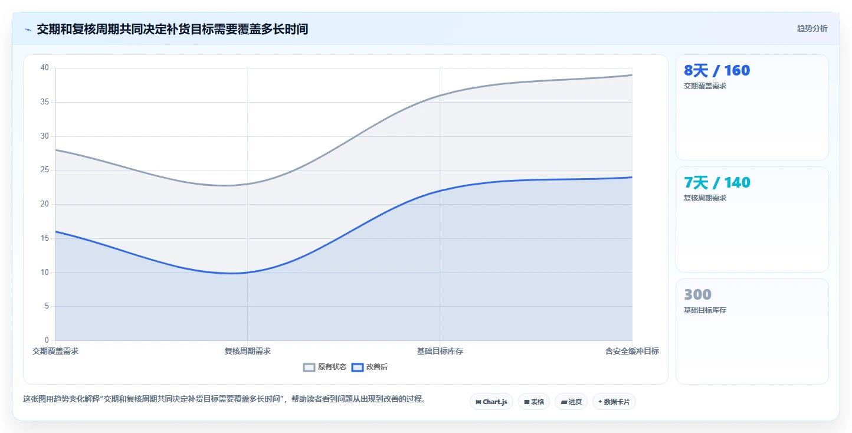
Task: Click the 8天 / 160 value text
Action: [717, 71]
